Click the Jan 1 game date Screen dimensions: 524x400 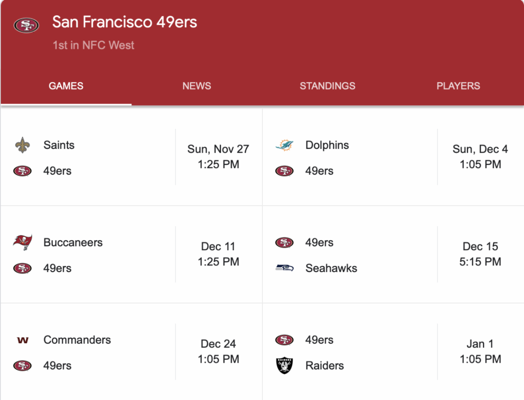click(x=480, y=344)
